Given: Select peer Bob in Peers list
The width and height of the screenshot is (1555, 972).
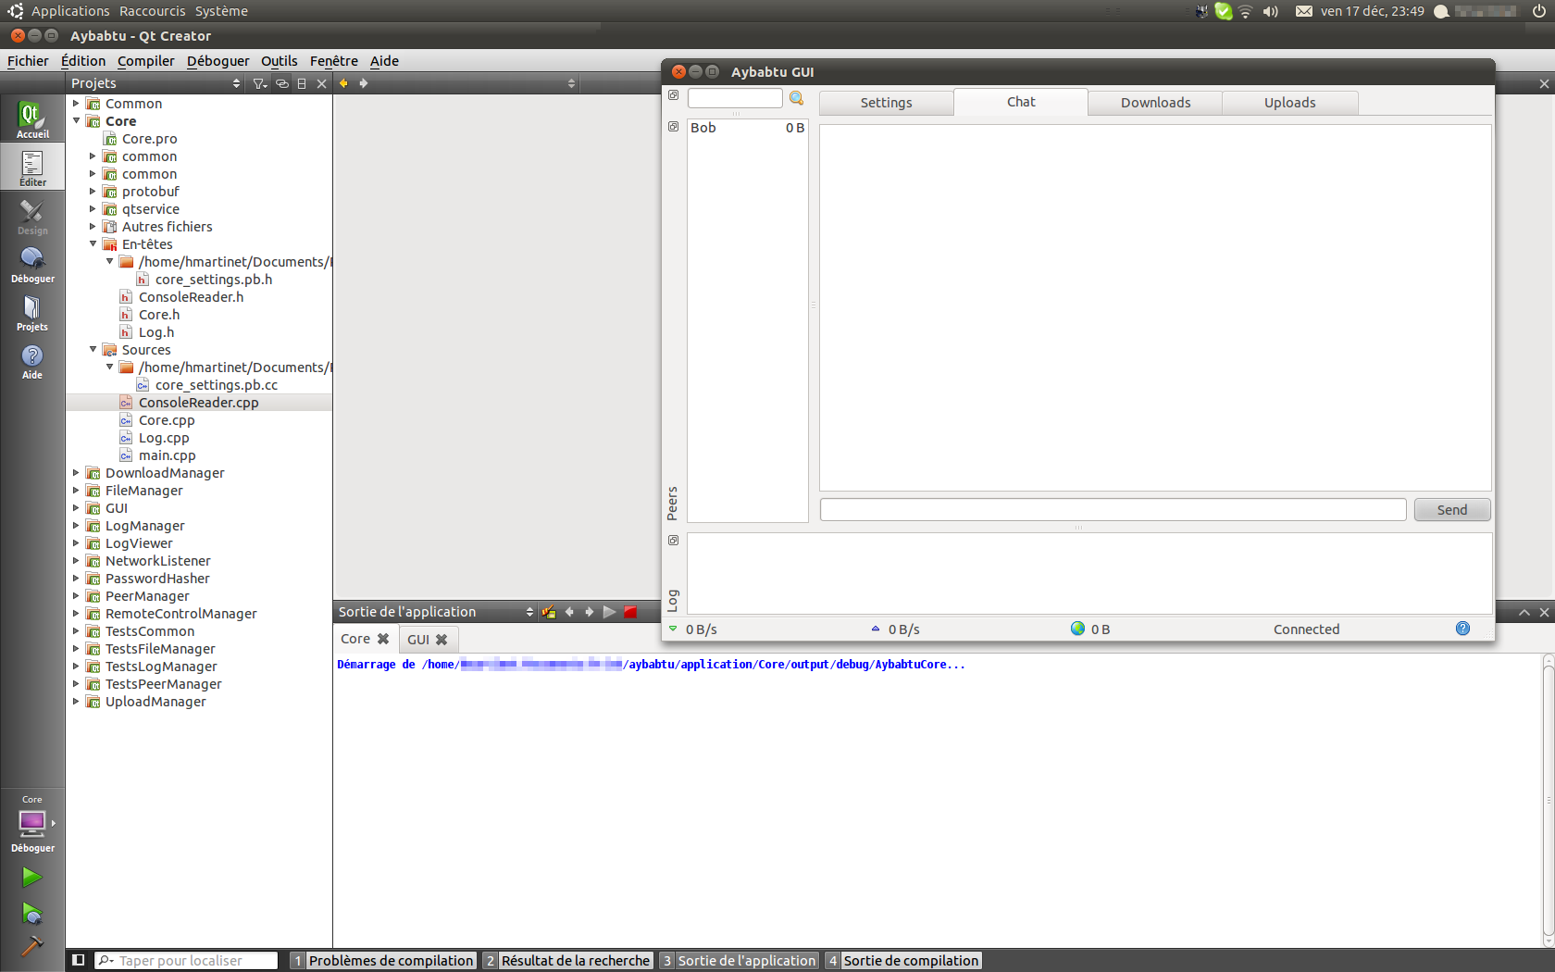Looking at the screenshot, I should tap(747, 128).
